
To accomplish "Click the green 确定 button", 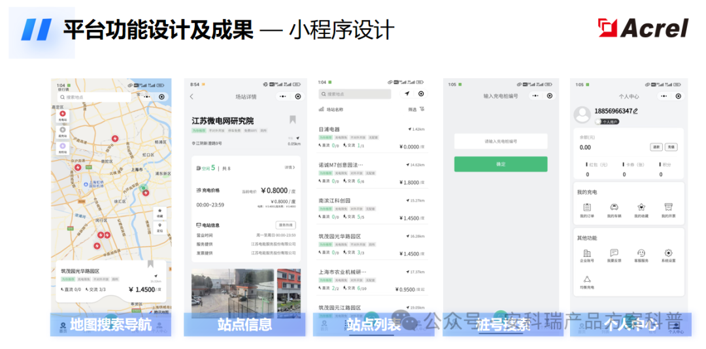I will click(x=501, y=164).
